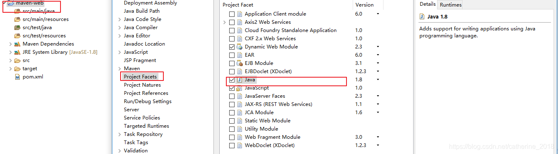Check the Utility Module checkbox
Image resolution: width=558 pixels, height=154 pixels.
click(x=232, y=129)
